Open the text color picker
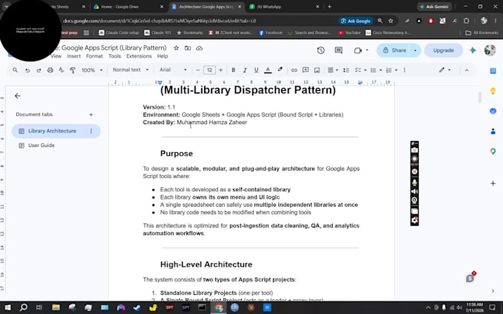This screenshot has height=314, width=503. (268, 70)
